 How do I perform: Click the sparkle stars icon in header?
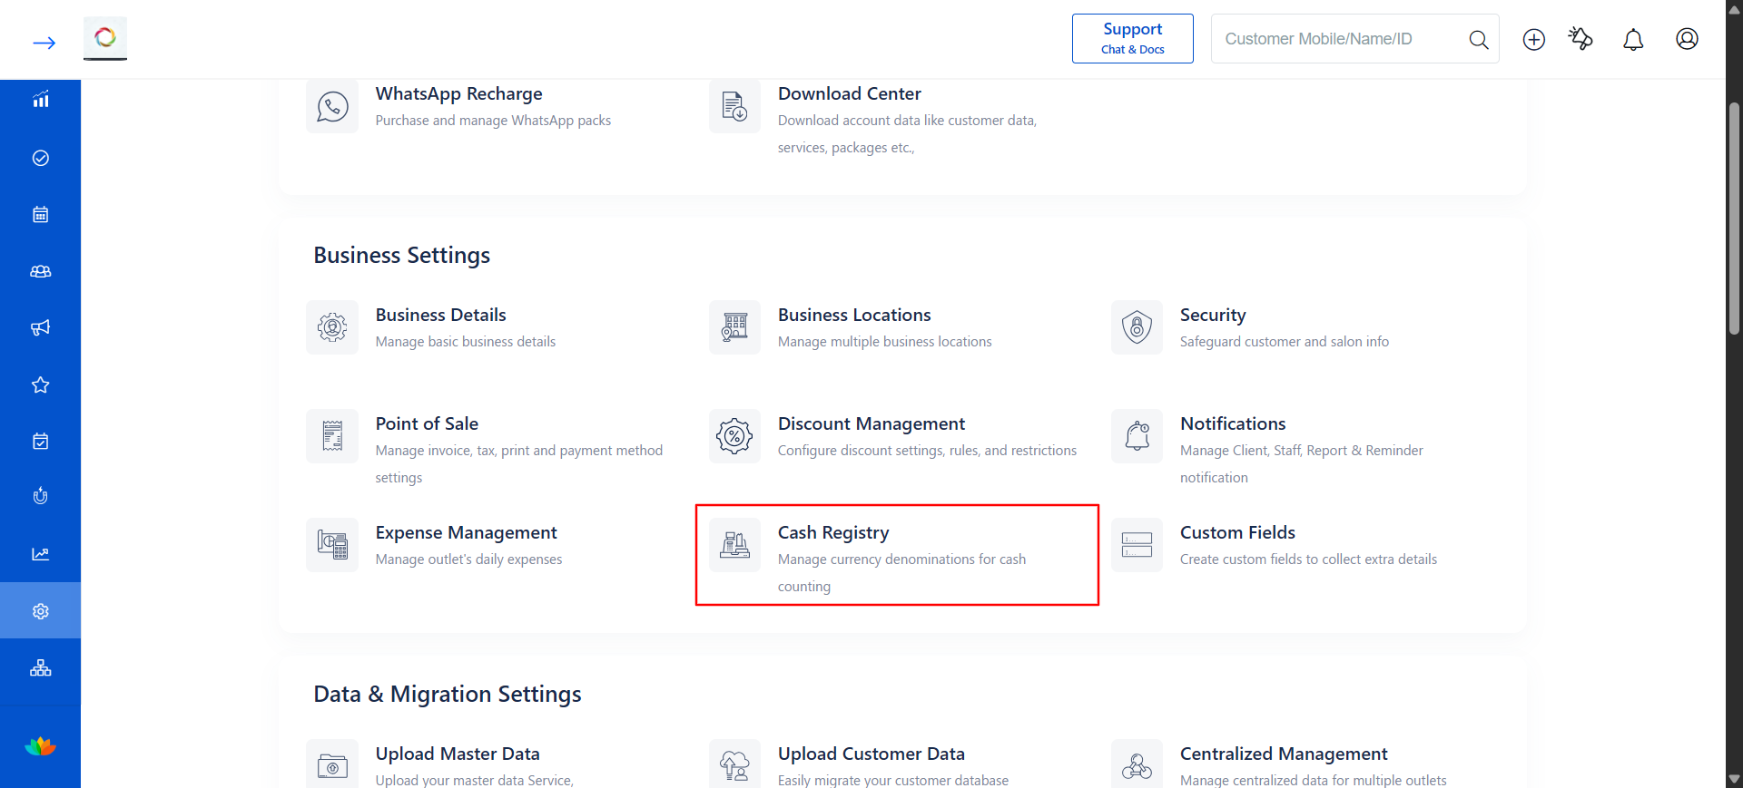point(1581,38)
